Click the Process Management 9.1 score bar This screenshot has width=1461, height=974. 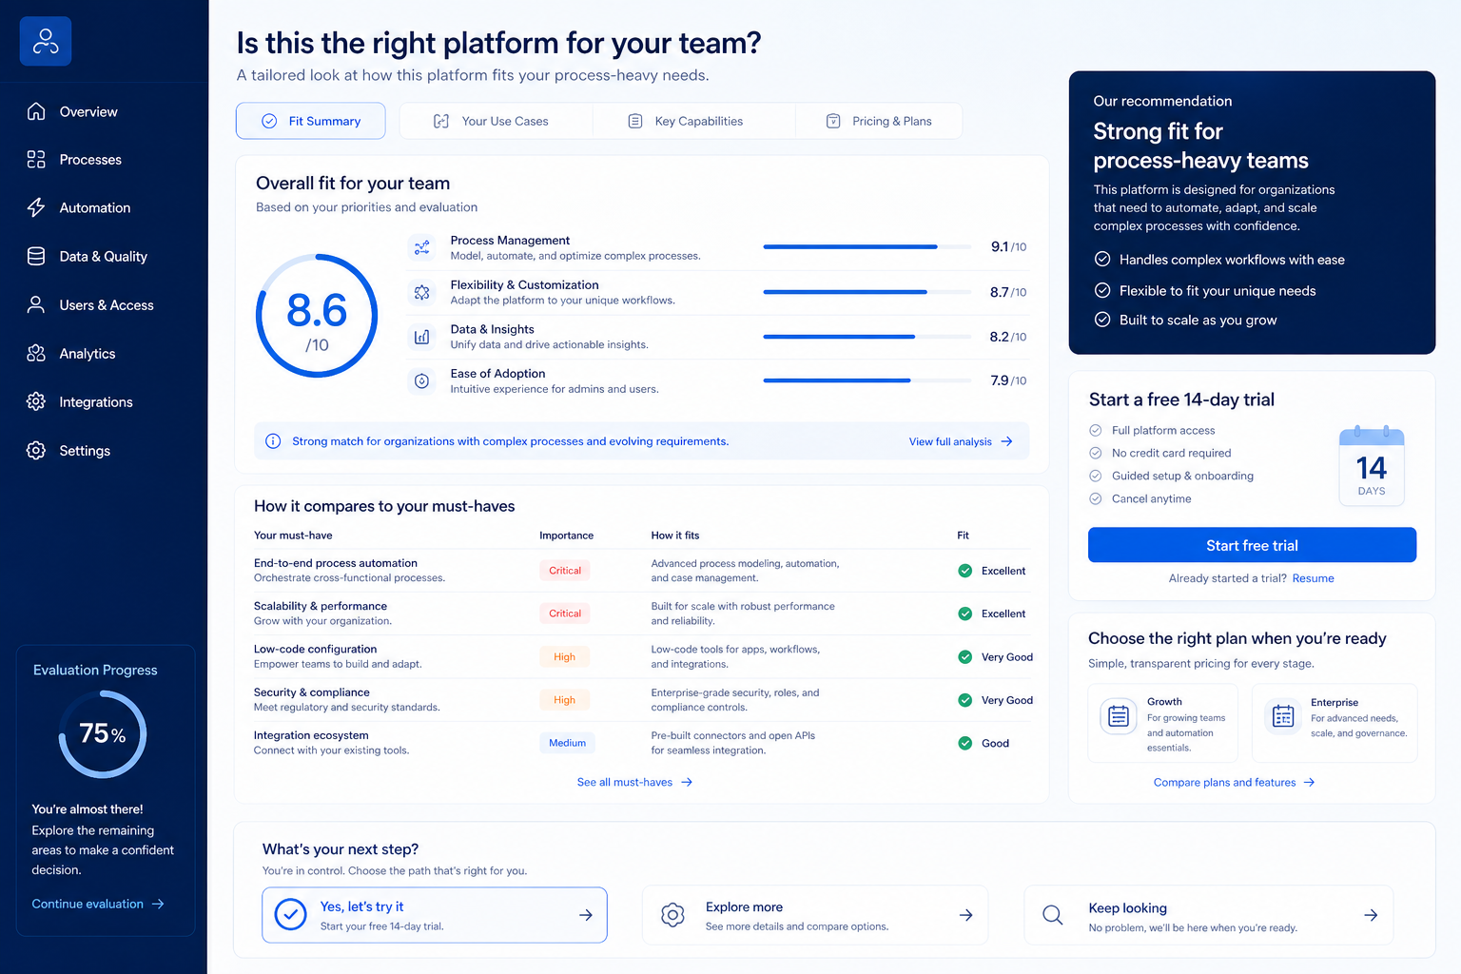click(868, 246)
